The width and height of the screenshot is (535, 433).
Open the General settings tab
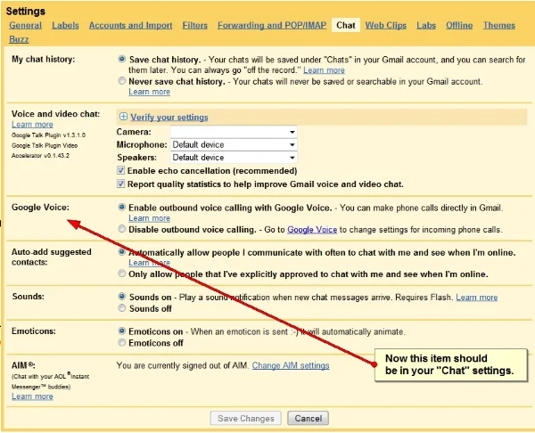(25, 25)
